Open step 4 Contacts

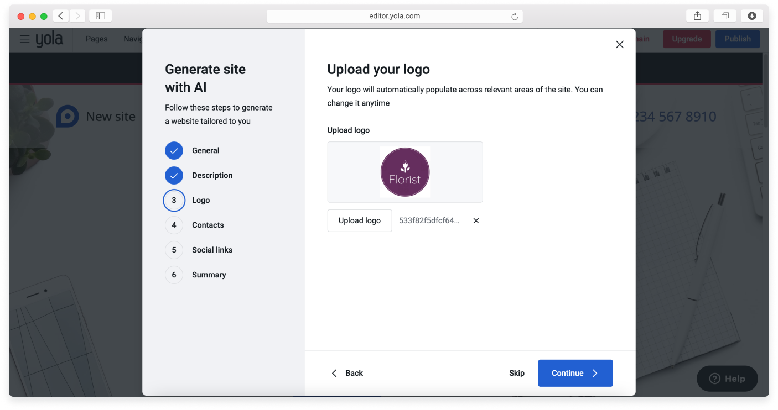tap(208, 225)
